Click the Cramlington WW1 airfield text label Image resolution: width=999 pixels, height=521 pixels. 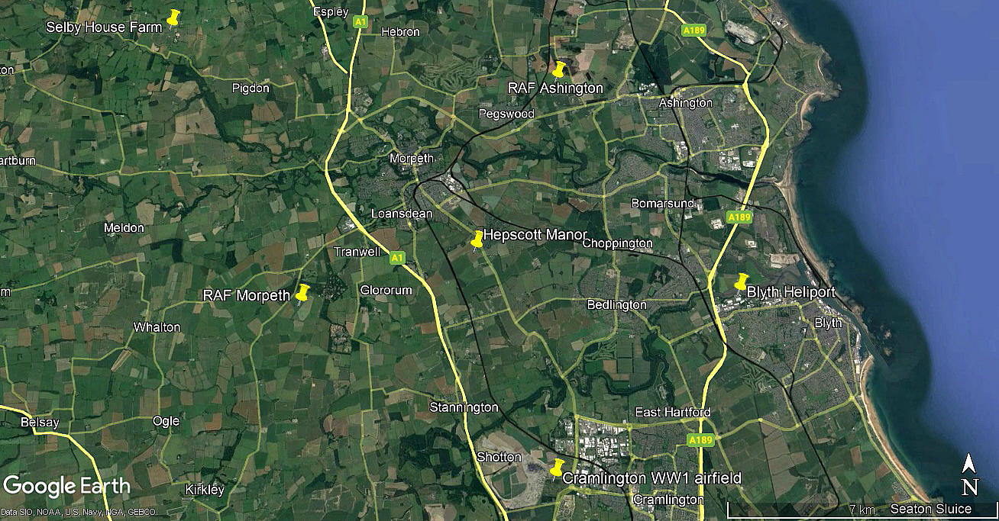click(652, 479)
